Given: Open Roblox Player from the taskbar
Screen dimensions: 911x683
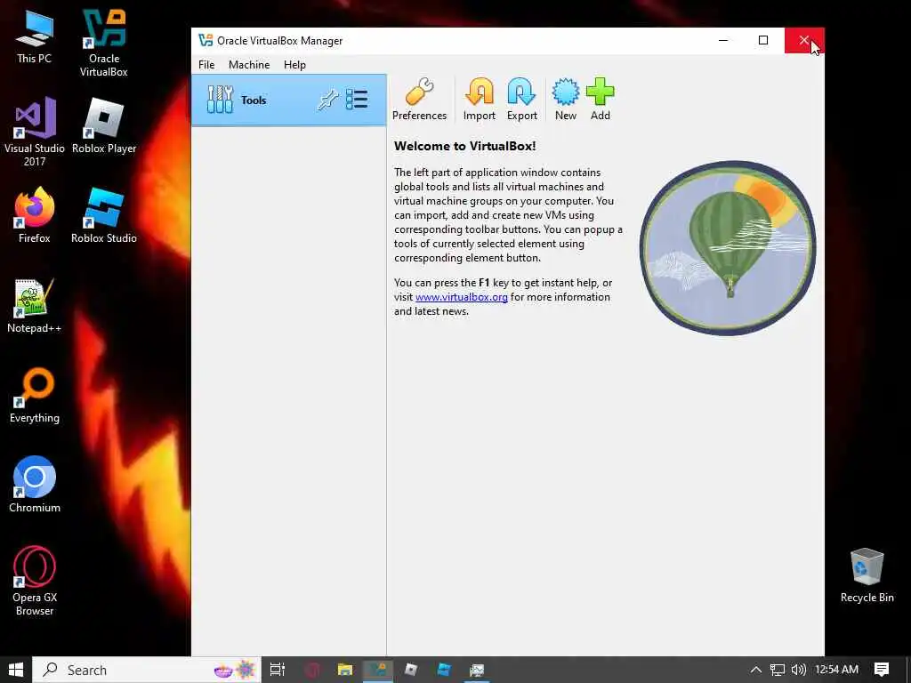Looking at the screenshot, I should point(411,670).
